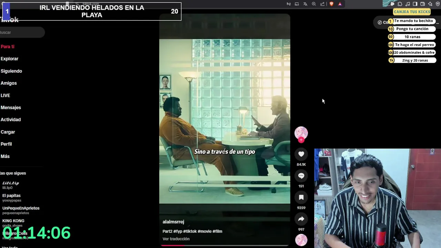Viewport: 441px width, 248px height.
Task: Click the #tiktok hashtag
Action: (190, 231)
